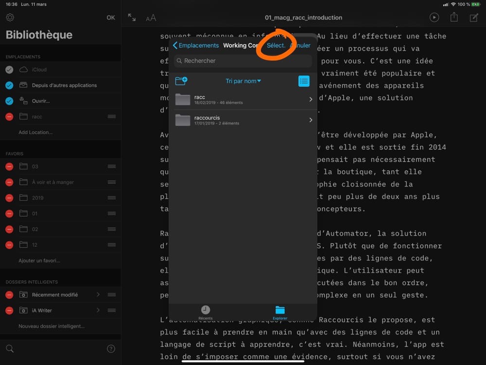Expand the Récemment modifié chevron

[x=98, y=294]
